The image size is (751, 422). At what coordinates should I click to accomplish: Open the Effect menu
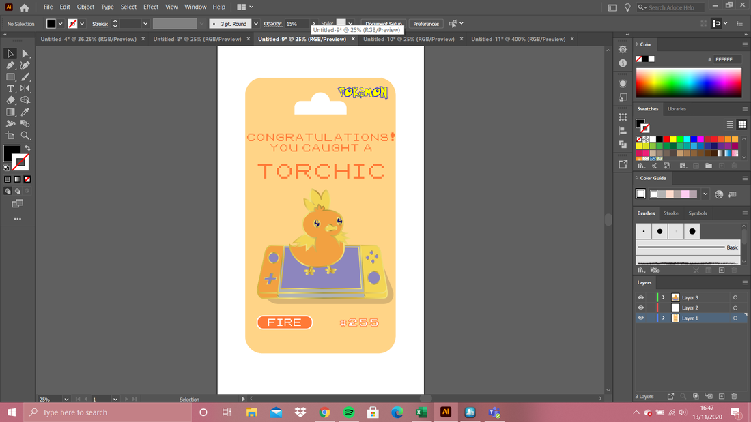click(x=150, y=7)
